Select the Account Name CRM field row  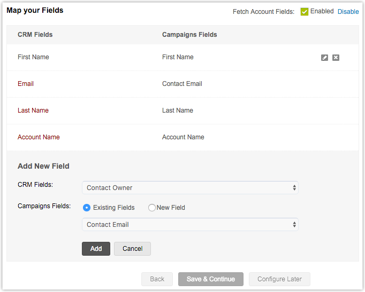click(x=39, y=137)
